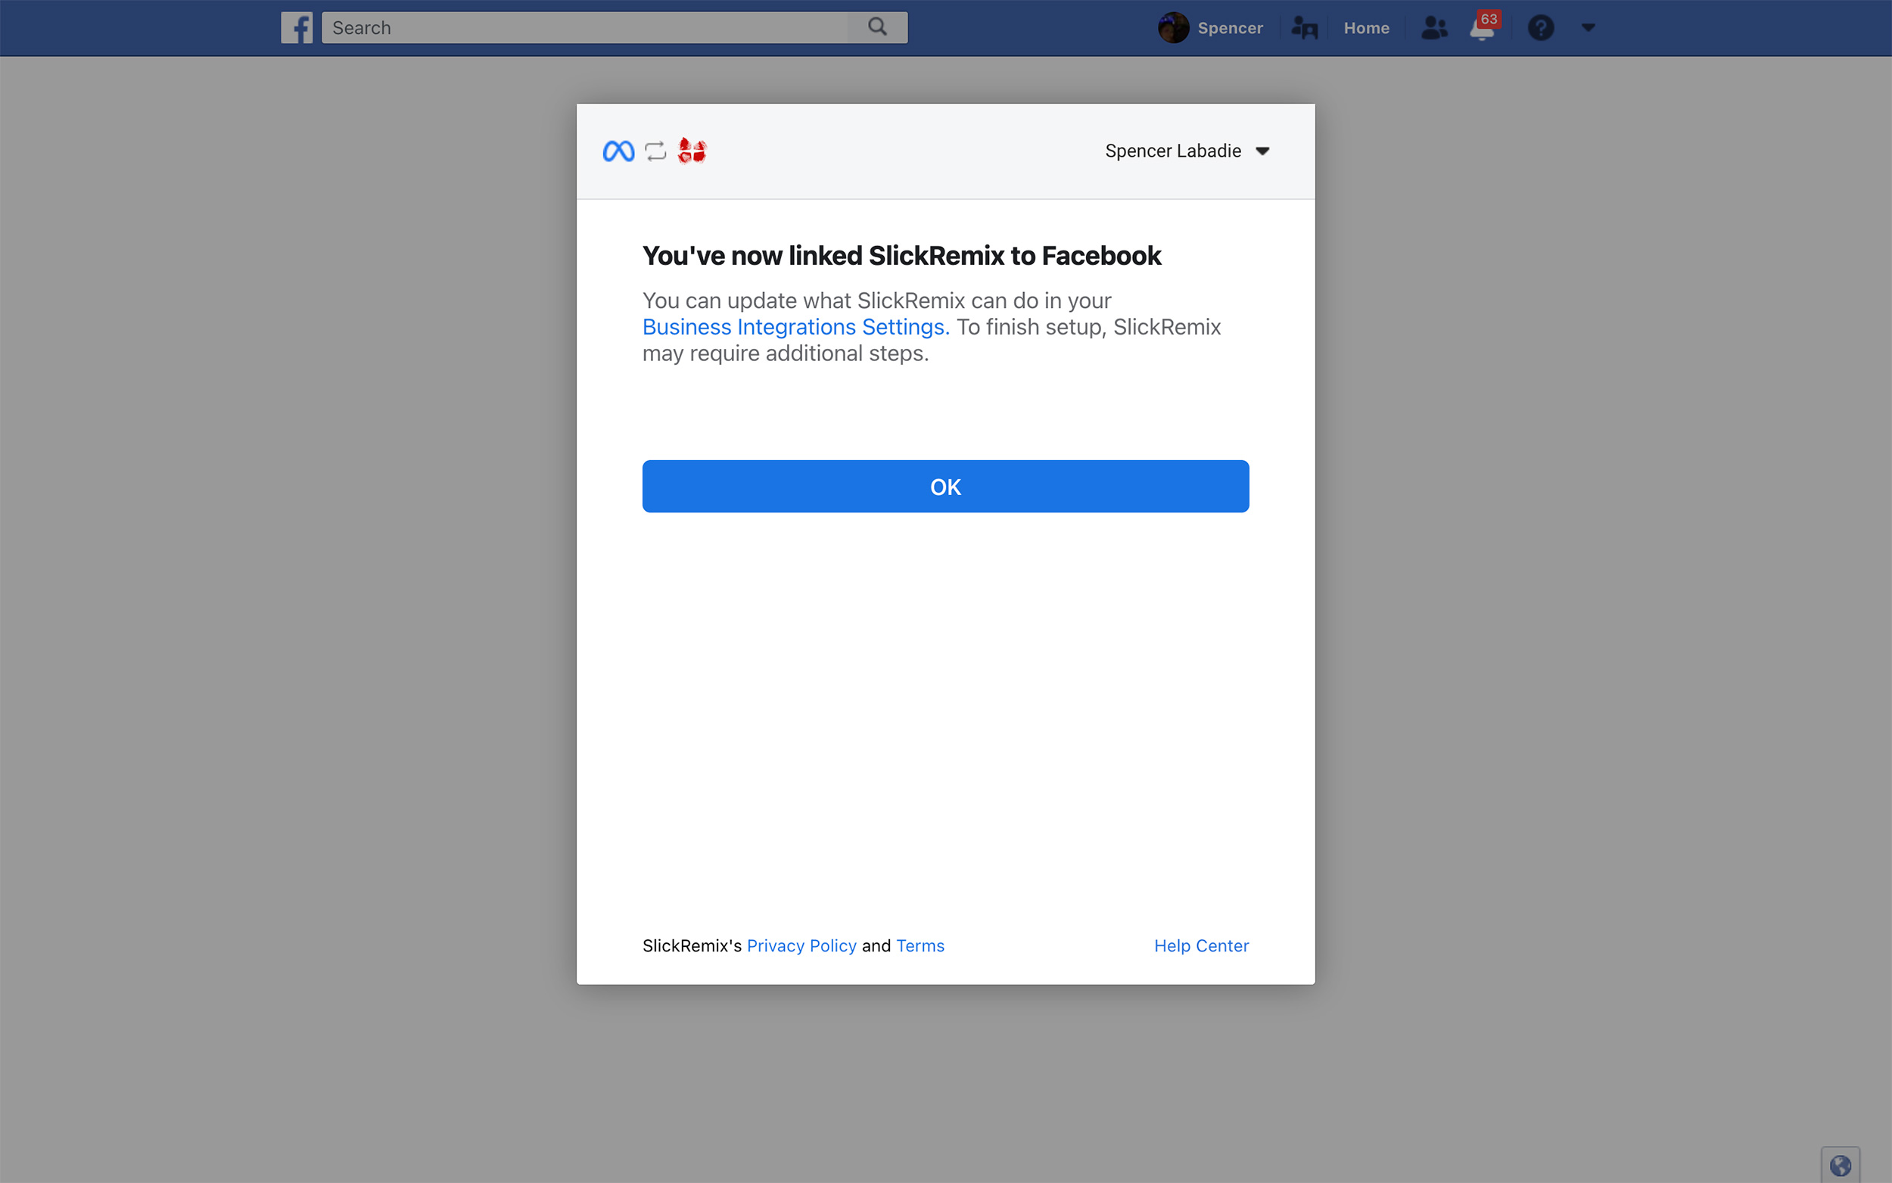Open the Find Friends icon
Viewport: 1892px width, 1183px height.
click(x=1304, y=28)
